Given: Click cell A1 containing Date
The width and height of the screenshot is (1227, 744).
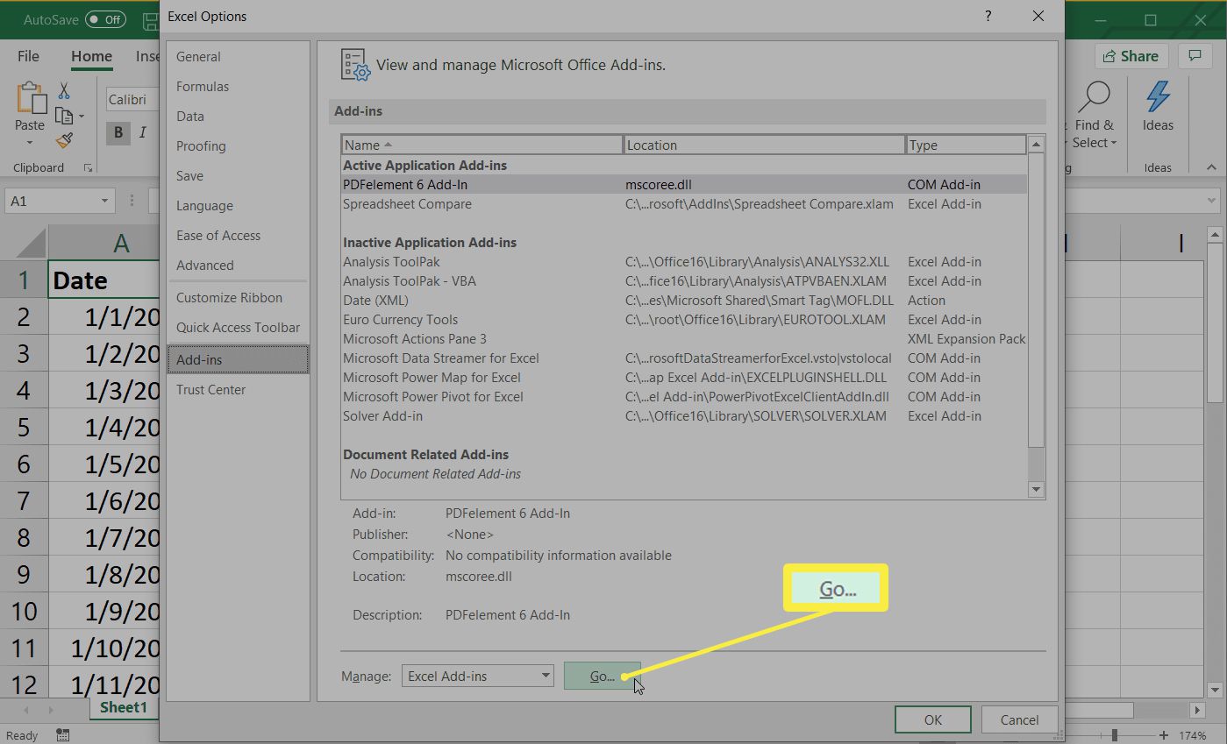Looking at the screenshot, I should pyautogui.click(x=103, y=280).
